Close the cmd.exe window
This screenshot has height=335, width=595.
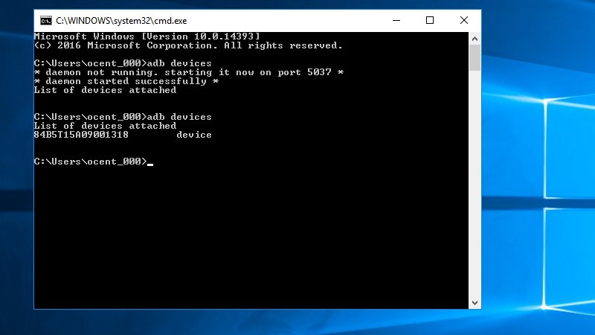click(463, 21)
